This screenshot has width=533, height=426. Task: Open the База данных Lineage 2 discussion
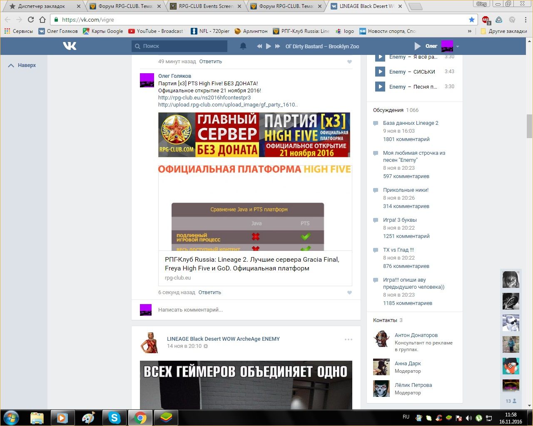click(411, 123)
